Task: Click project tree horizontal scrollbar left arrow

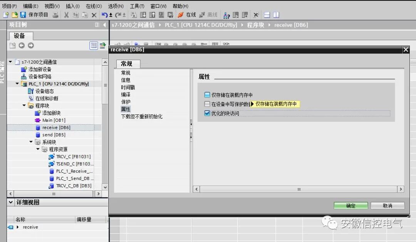Action: [x=11, y=194]
